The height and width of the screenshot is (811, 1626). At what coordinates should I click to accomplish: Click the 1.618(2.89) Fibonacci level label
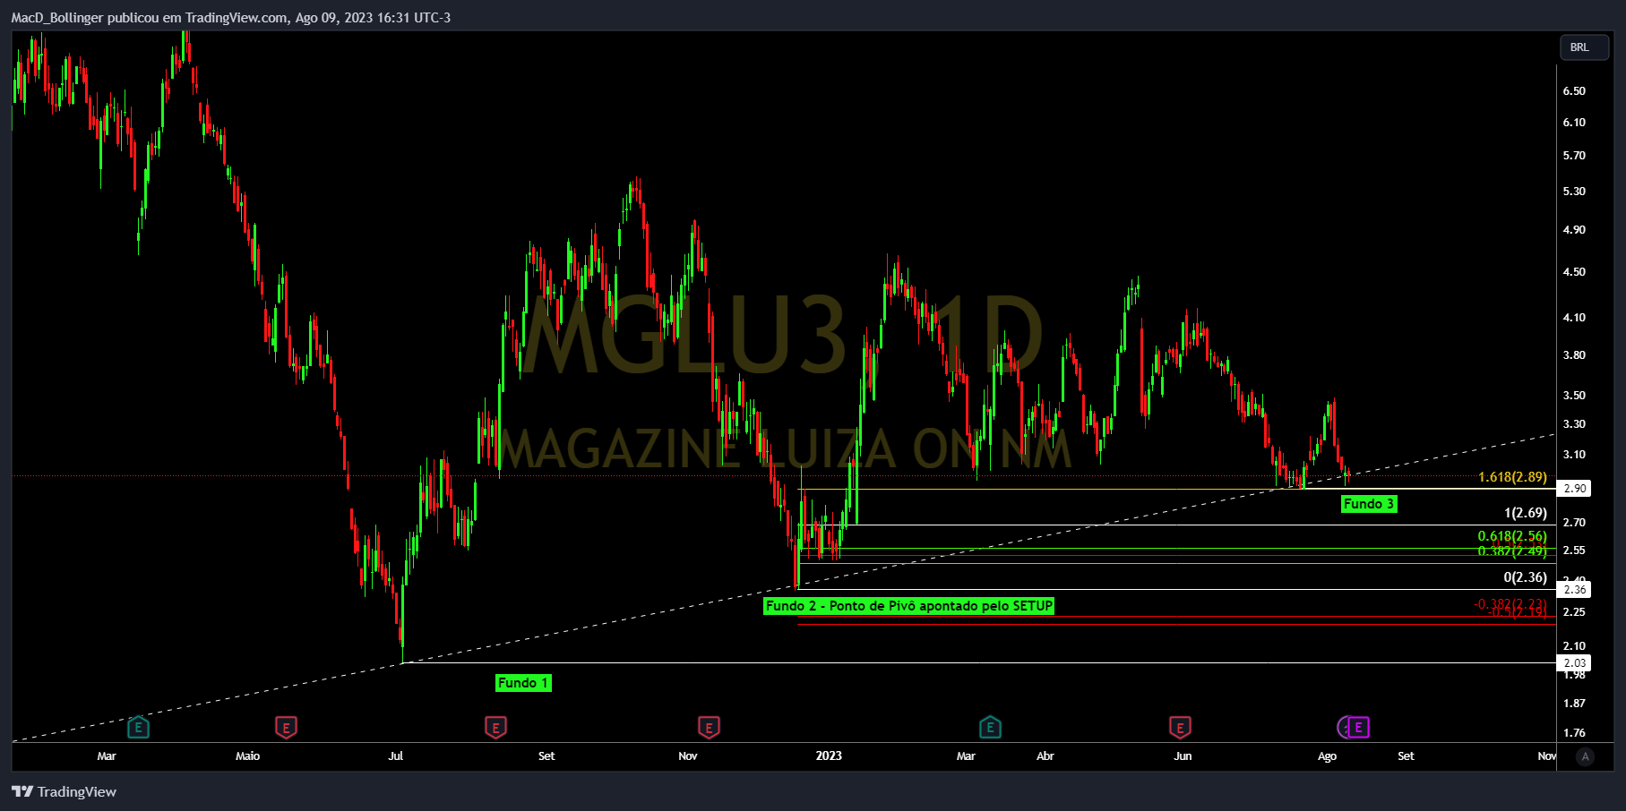pyautogui.click(x=1512, y=477)
